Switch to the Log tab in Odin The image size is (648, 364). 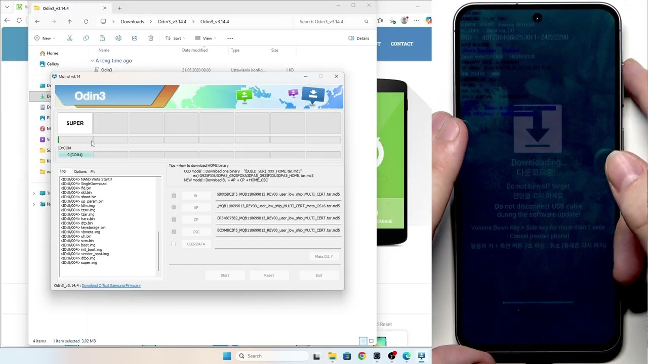tap(63, 171)
